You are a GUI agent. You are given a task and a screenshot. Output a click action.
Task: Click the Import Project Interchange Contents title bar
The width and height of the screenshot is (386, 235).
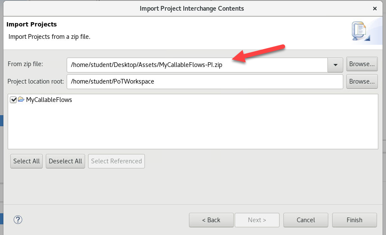[192, 9]
